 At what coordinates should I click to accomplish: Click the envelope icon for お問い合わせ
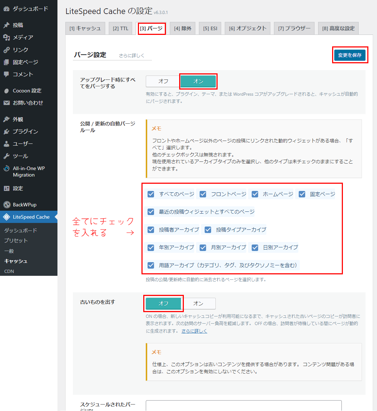(6, 103)
